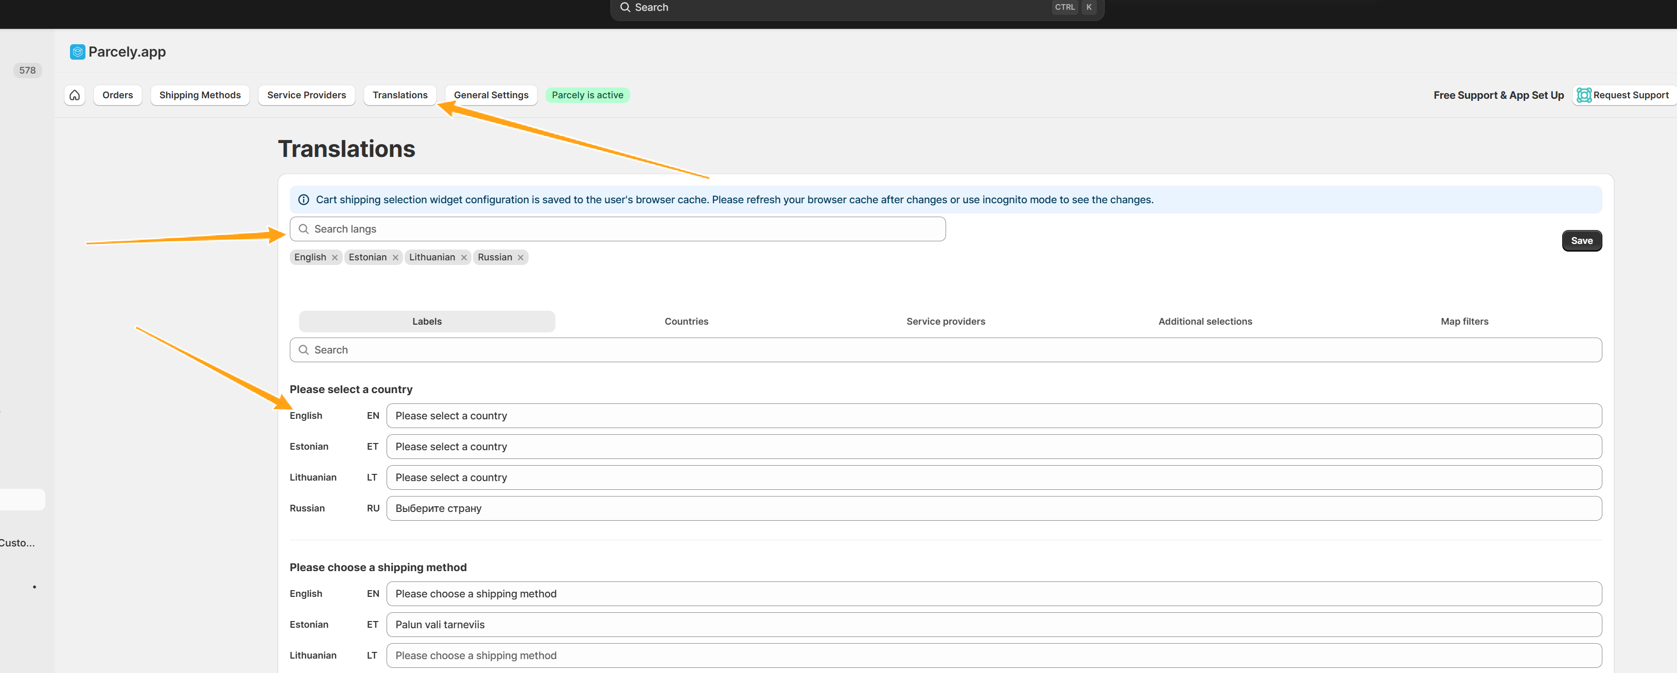1677x673 pixels.
Task: Click the Parcely.app logo icon
Action: (x=78, y=52)
